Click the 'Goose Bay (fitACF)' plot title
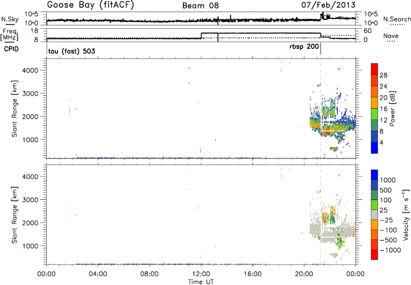411x285 pixels. coord(90,5)
